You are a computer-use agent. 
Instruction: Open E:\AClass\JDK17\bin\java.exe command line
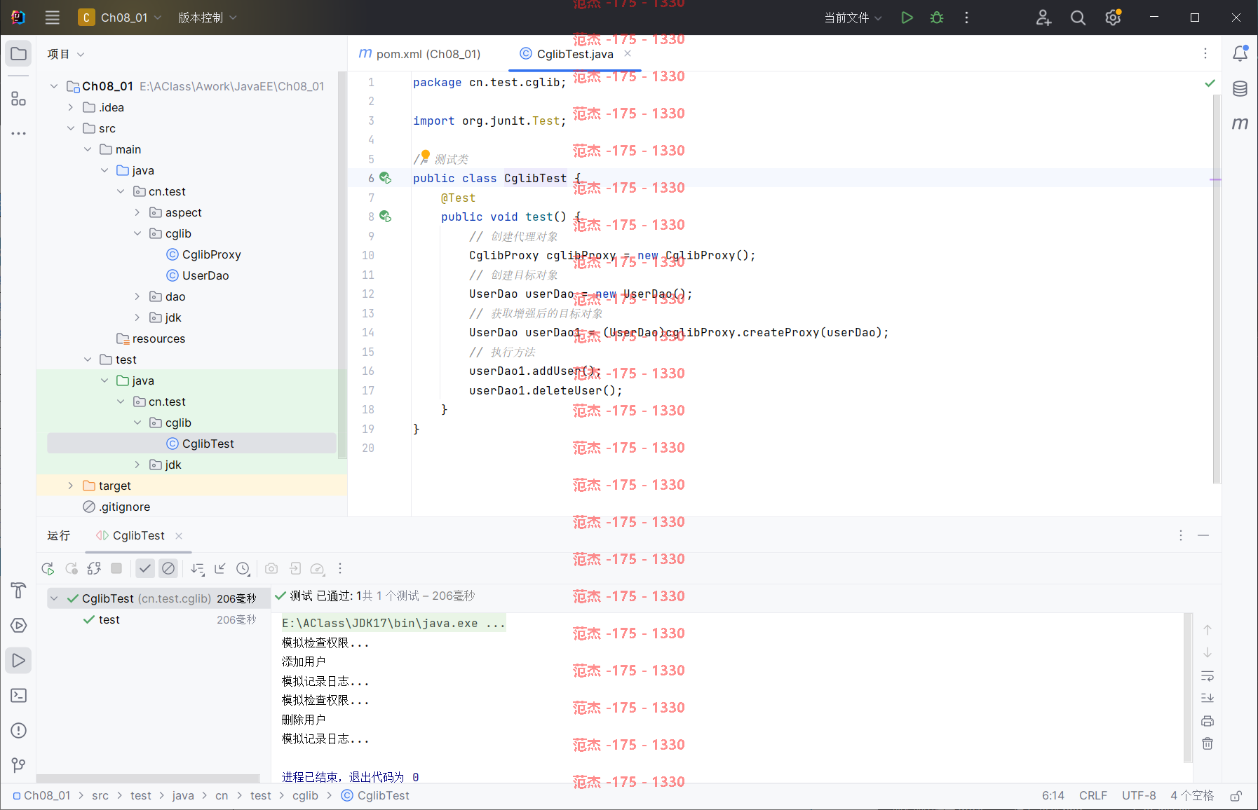393,623
